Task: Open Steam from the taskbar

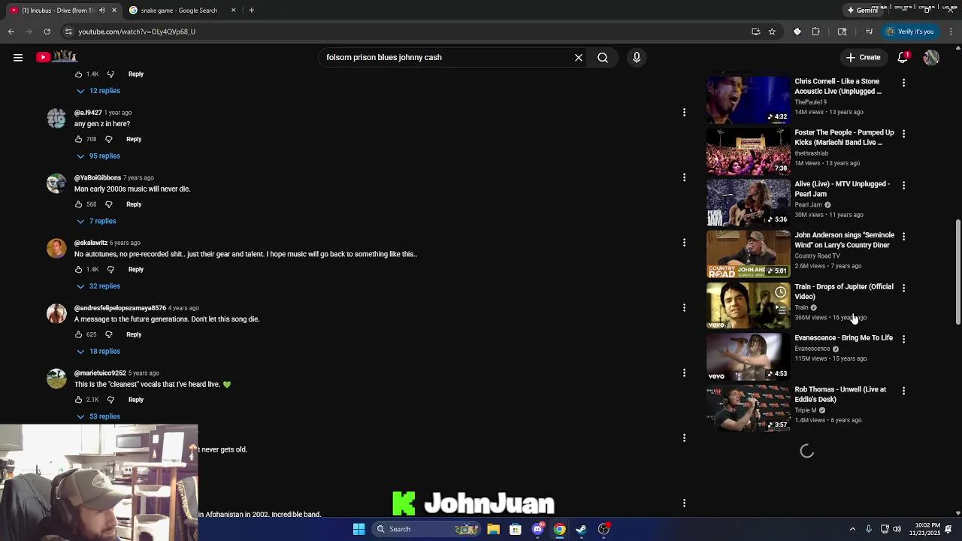Action: tap(581, 529)
